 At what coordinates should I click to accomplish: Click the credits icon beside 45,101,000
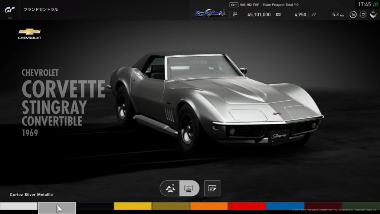(x=235, y=14)
